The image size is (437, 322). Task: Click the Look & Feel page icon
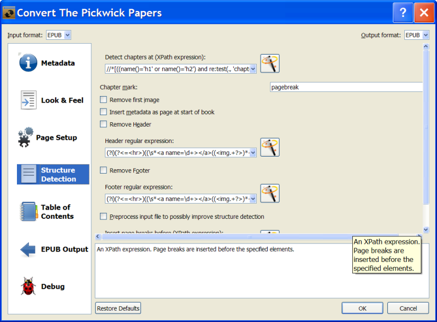coord(28,100)
